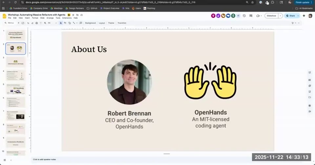Click the undo arrow in toolbar
The width and height of the screenshot is (315, 165).
28,23
